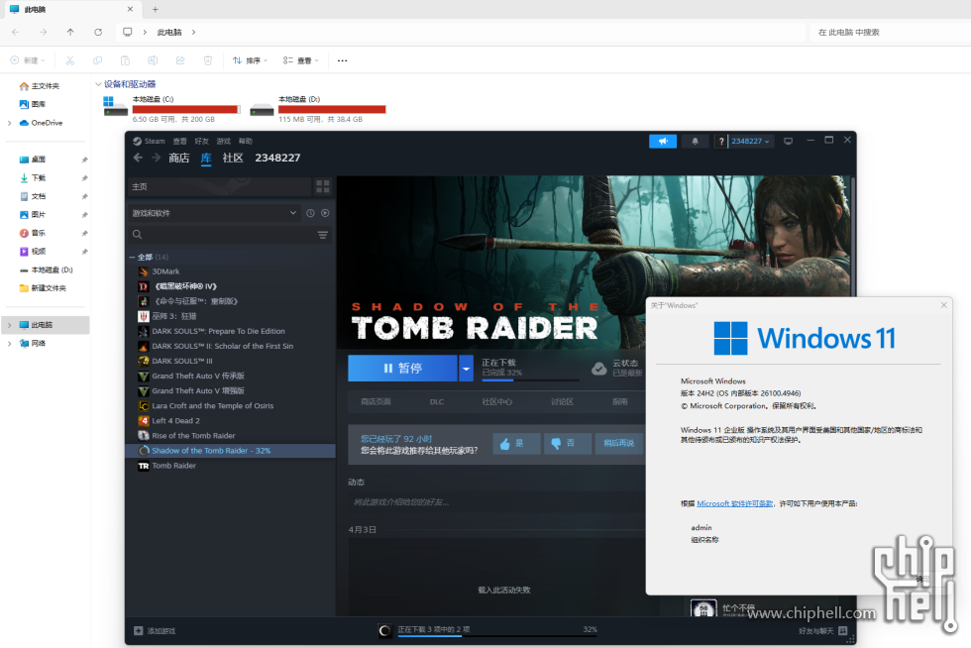
Task: Choose thumbs-down 否 for recommendation
Action: pyautogui.click(x=567, y=444)
